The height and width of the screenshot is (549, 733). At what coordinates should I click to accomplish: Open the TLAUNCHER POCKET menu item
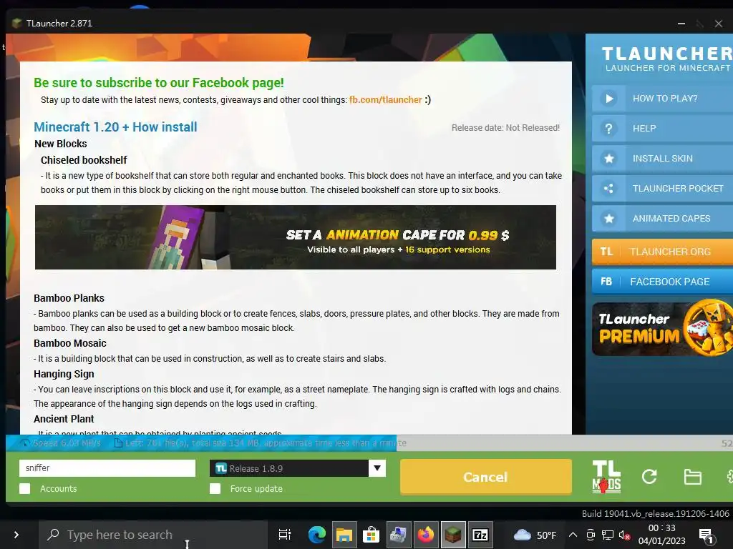[662, 189]
